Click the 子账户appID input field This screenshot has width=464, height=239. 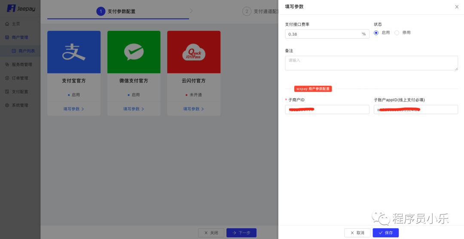(416, 109)
